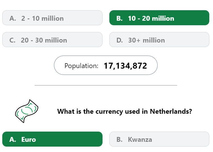Viewport: 213px width, 152px height.
Task: Click the 'D.' letter of 30+ million
Action: tap(120, 40)
